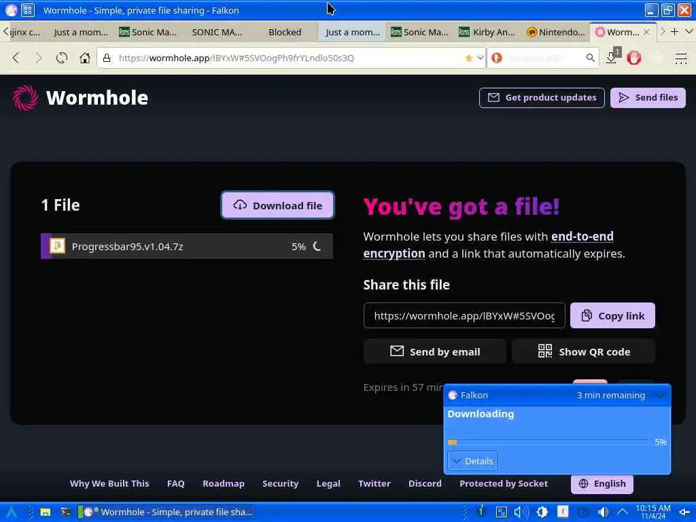Viewport: 696px width, 522px height.
Task: Click Show QR code button
Action: point(583,351)
